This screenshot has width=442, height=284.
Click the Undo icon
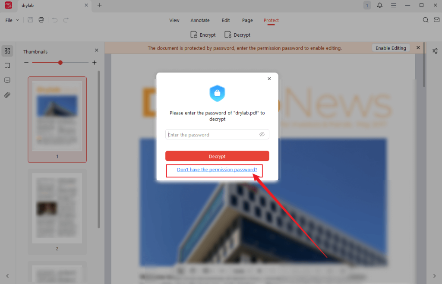55,20
